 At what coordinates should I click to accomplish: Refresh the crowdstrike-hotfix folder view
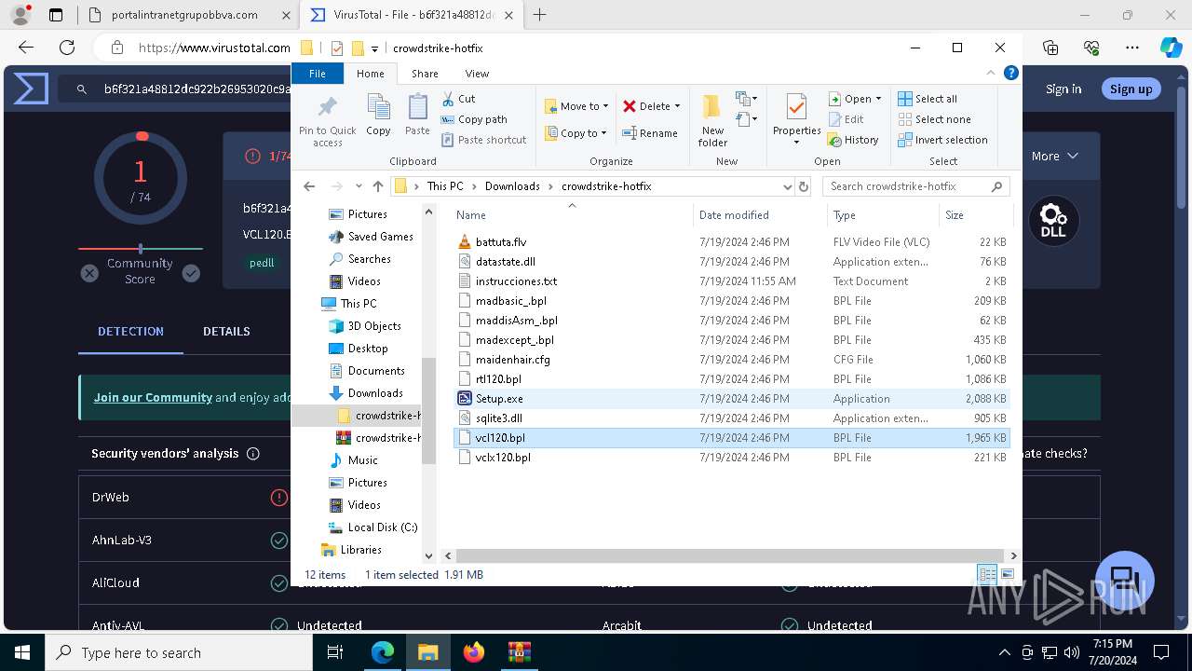804,186
